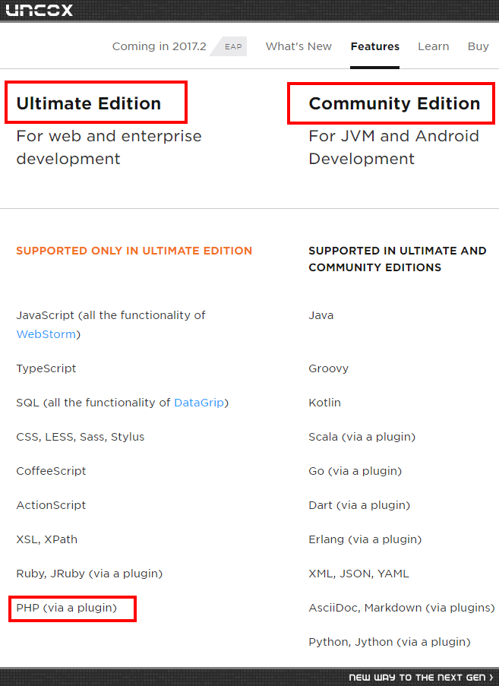The width and height of the screenshot is (499, 686).
Task: Click the Python, Jython entry
Action: [x=390, y=642]
